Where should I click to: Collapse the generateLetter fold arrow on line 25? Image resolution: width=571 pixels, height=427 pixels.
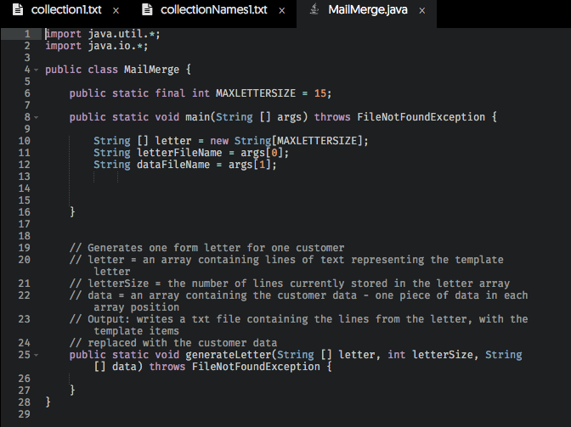(x=36, y=355)
